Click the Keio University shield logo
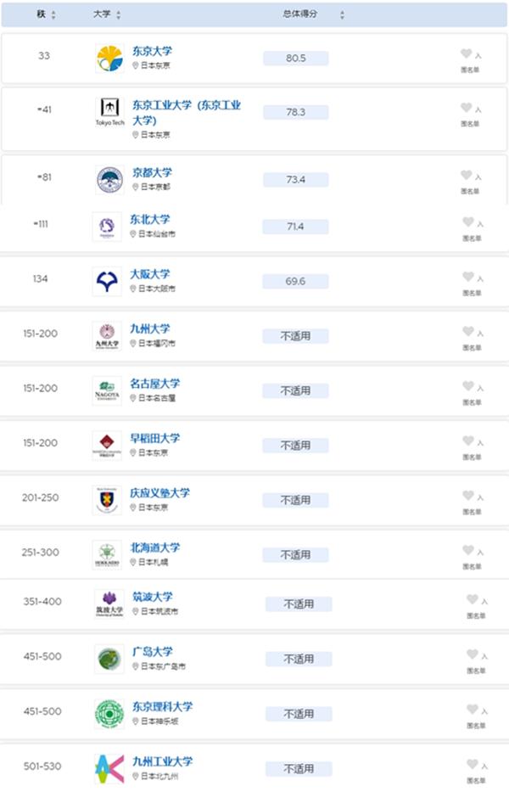Viewport: 509px width, 792px height. (107, 500)
